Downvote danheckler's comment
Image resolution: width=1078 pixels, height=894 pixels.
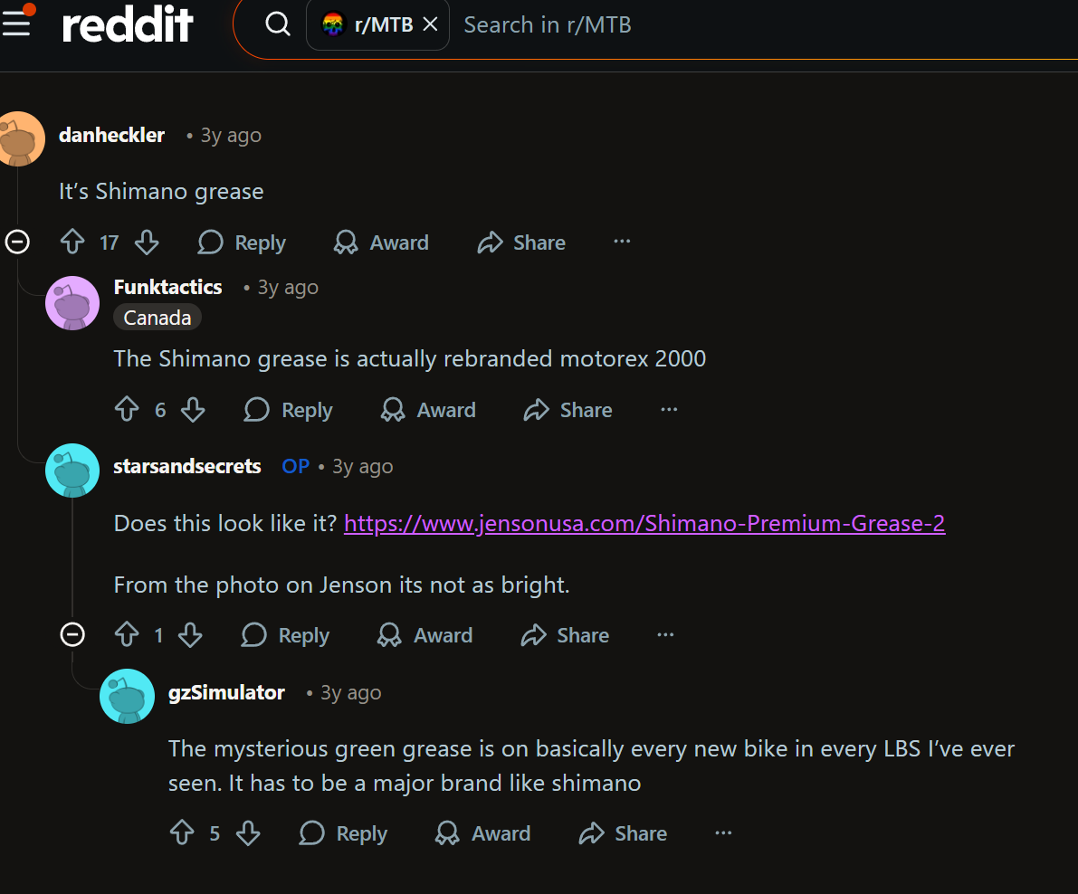pos(147,243)
